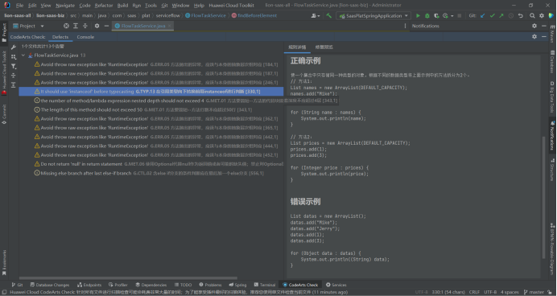Click the Git commit checkmark icon
This screenshot has height=296, width=557.
click(492, 15)
